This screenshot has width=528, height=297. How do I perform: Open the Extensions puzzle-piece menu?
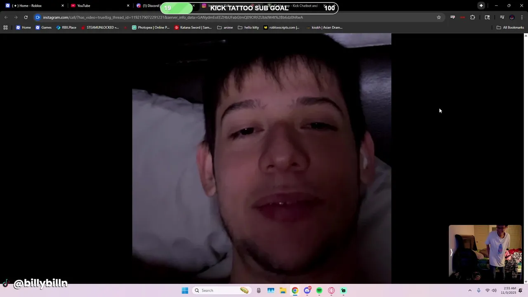pos(473,17)
